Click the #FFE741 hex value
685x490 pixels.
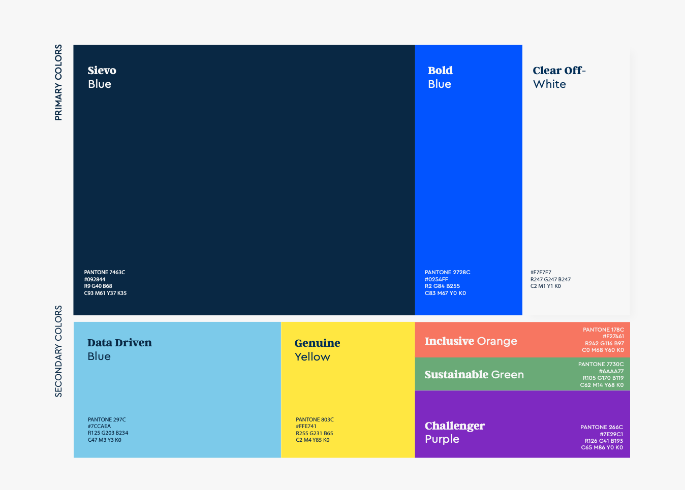point(306,427)
